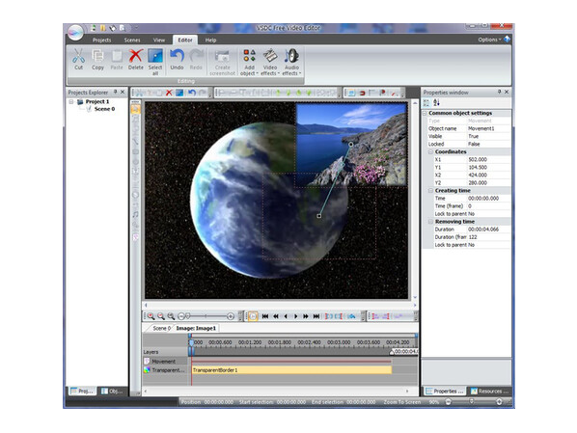Switch to the Image: Image1 timeline tab
Screen dimensions: 577x433
coord(196,328)
